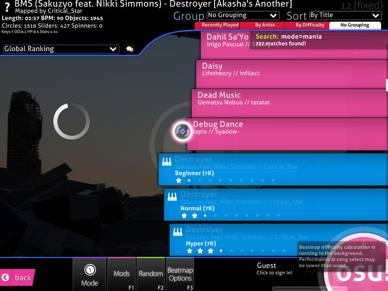Click the back arrow icon

[5, 277]
